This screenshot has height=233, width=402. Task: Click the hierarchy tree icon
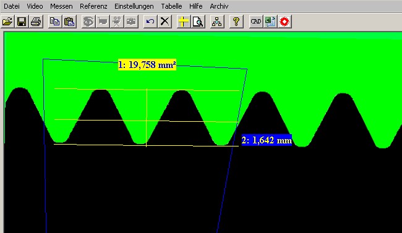(x=217, y=22)
